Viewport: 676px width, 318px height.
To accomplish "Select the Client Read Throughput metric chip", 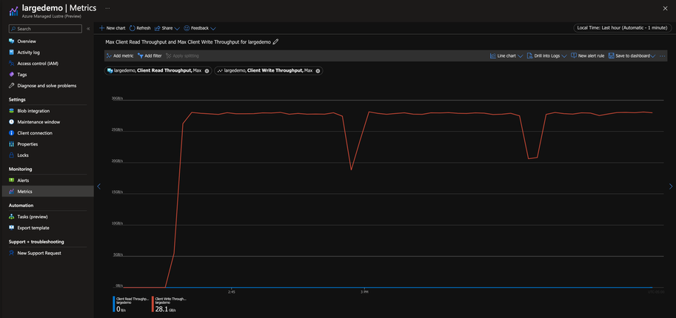I will (158, 71).
